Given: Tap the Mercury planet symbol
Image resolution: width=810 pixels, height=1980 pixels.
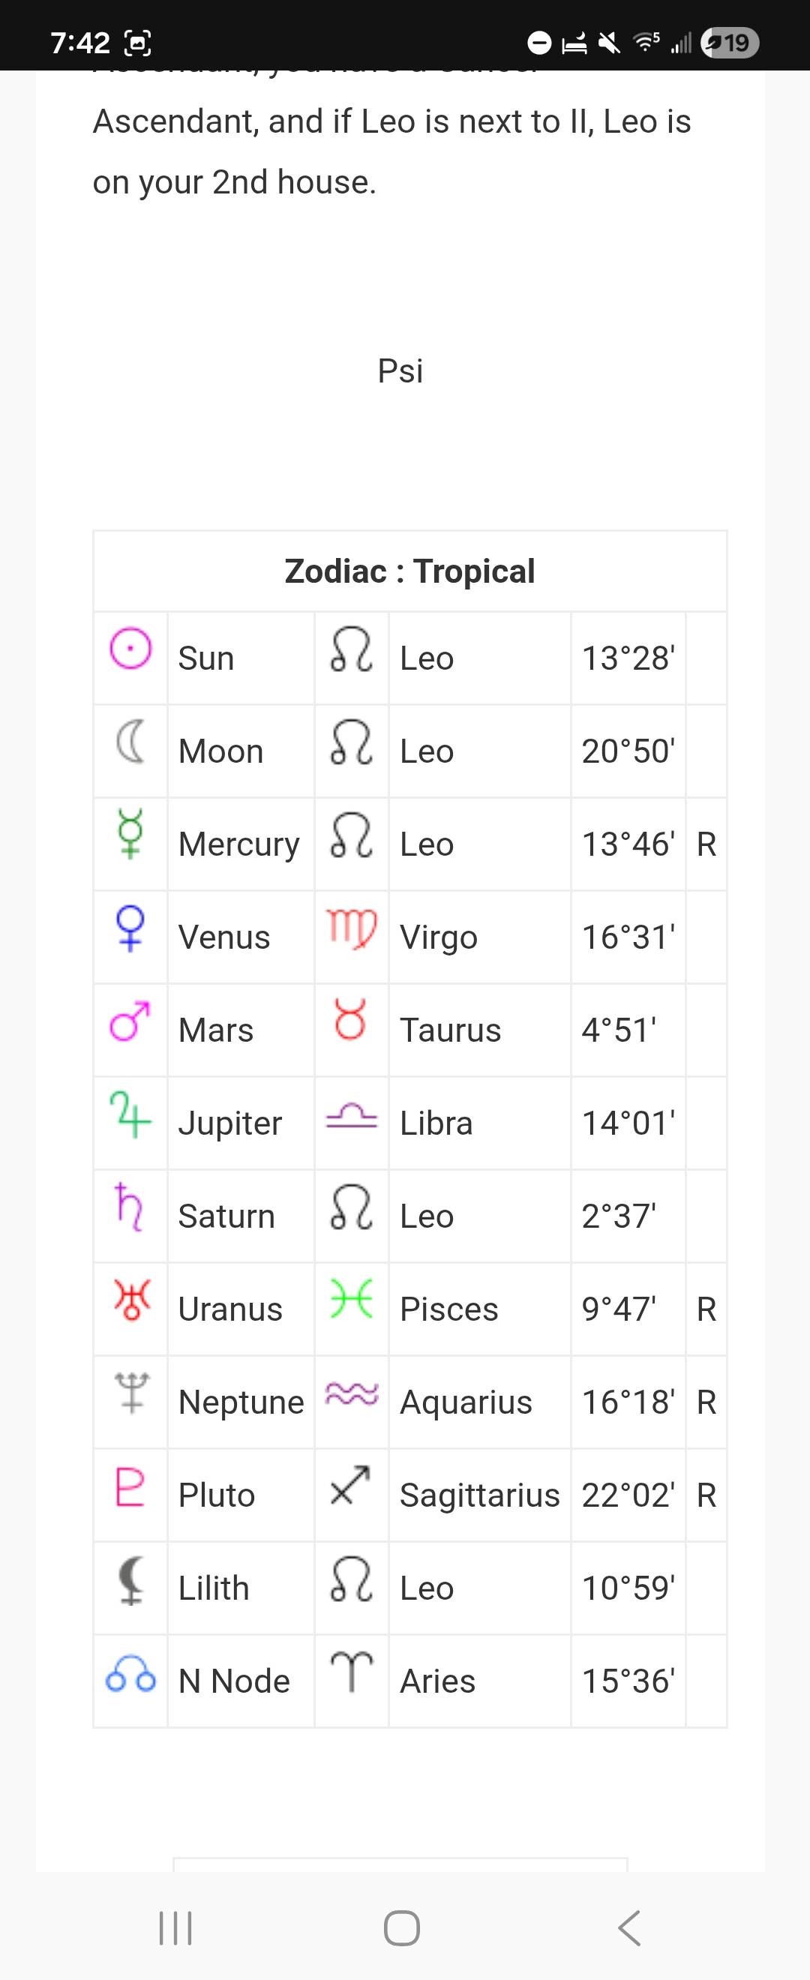Looking at the screenshot, I should (x=130, y=833).
